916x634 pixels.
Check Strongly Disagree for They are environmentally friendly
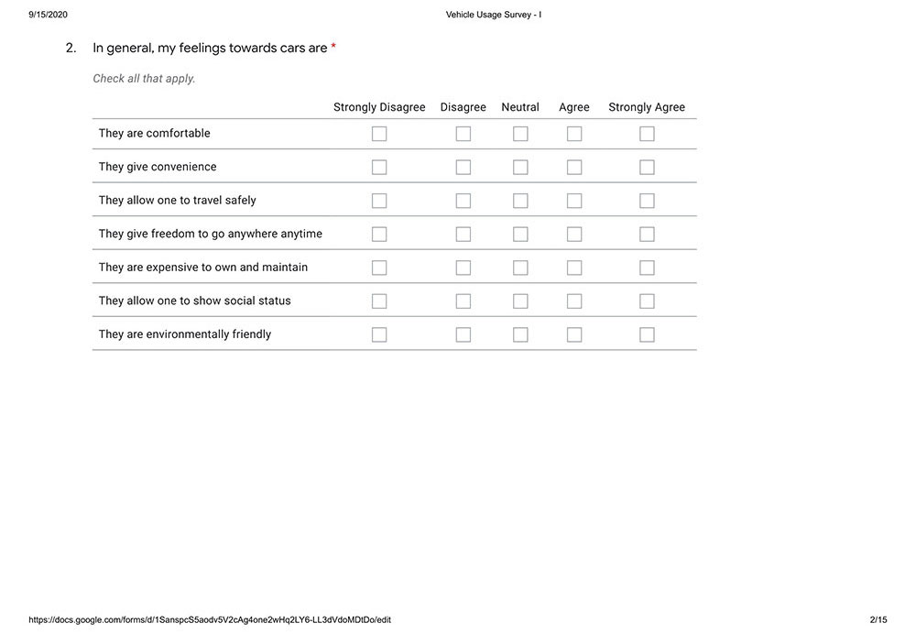[379, 334]
